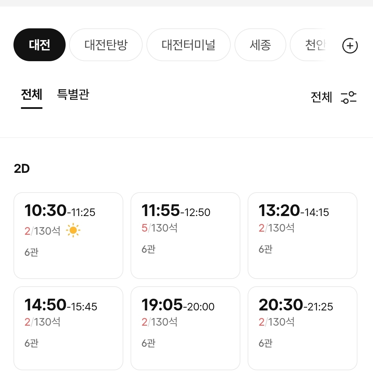The width and height of the screenshot is (373, 382).
Task: Tap 6관 label in 20:30 card
Action: coord(266,343)
